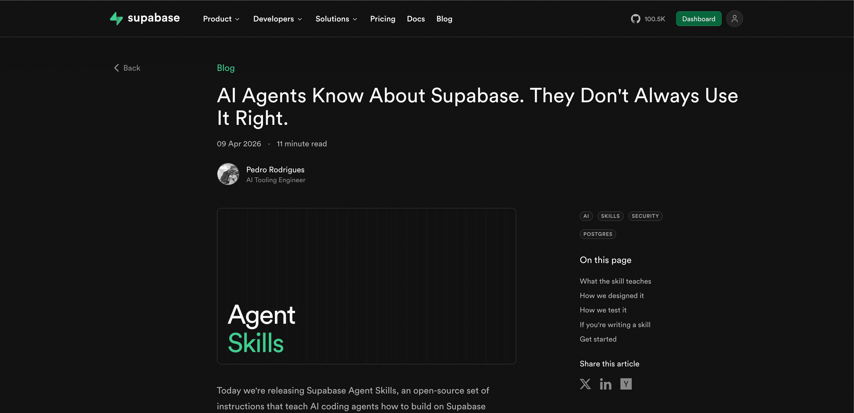Click the green Dashboard button
This screenshot has height=413, width=854.
698,19
